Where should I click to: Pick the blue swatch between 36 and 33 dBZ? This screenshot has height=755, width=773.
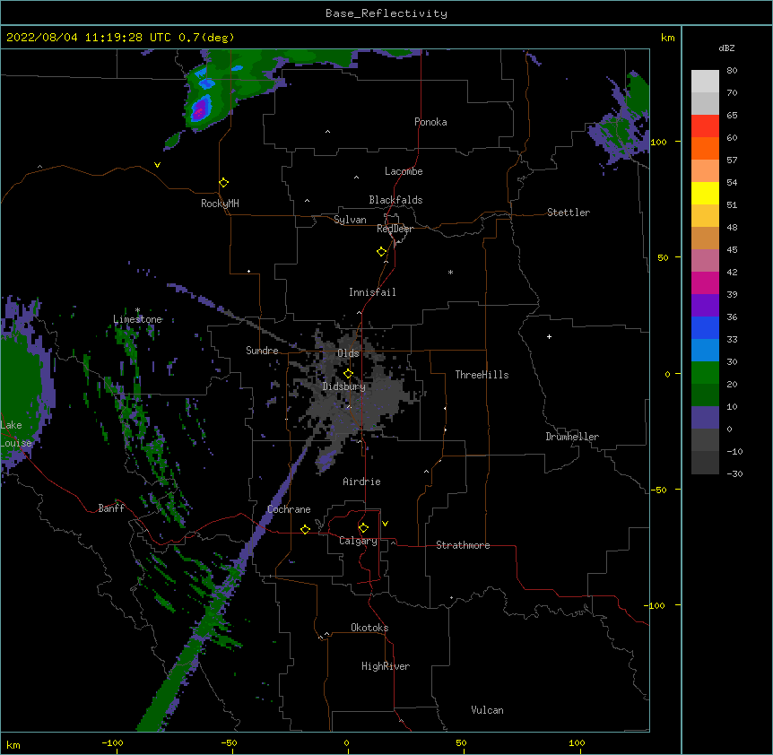pyautogui.click(x=705, y=328)
